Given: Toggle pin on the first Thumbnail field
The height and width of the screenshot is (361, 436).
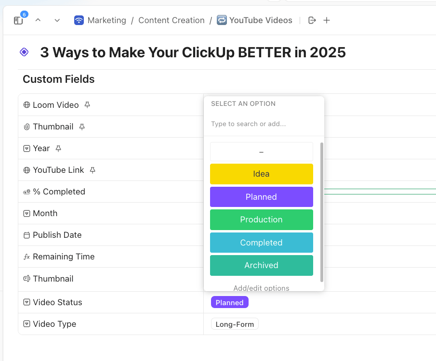Looking at the screenshot, I should (x=82, y=127).
